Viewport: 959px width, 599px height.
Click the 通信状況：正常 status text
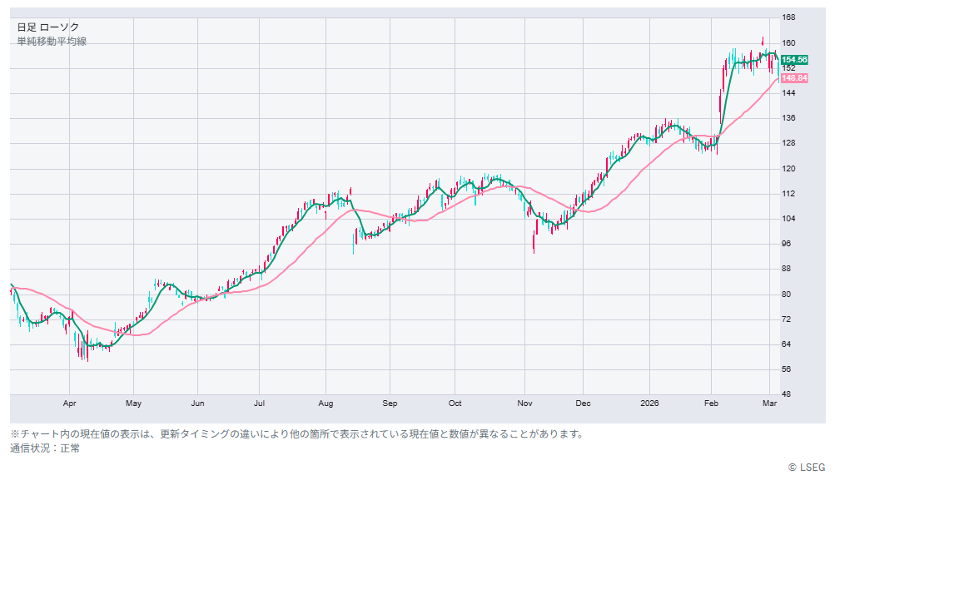click(x=45, y=448)
